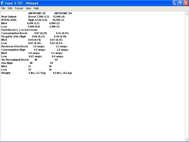This screenshot has height=142, width=189.
Task: Open the Edit menu
Action: tap(10, 8)
